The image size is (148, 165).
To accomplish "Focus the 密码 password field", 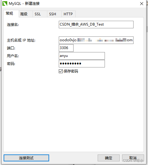I will [82, 64].
